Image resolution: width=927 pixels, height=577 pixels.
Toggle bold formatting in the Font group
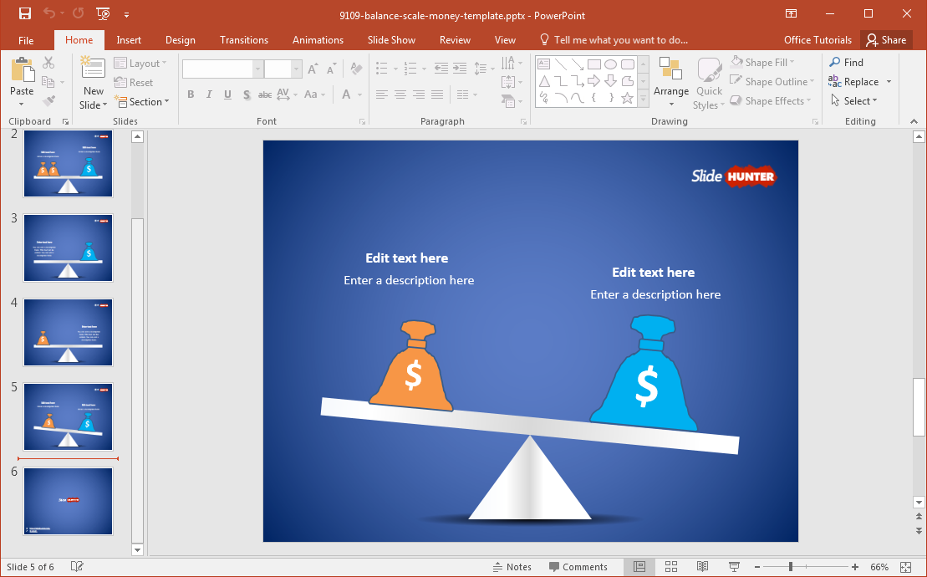coord(191,94)
